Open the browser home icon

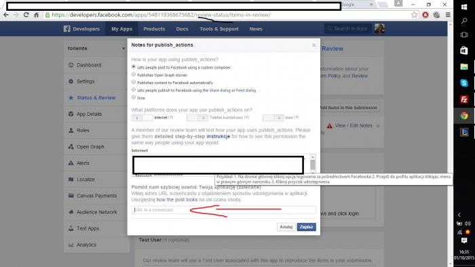coord(37,15)
